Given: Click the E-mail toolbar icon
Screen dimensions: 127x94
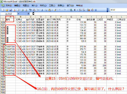Looking at the screenshot, I should 18,10.
